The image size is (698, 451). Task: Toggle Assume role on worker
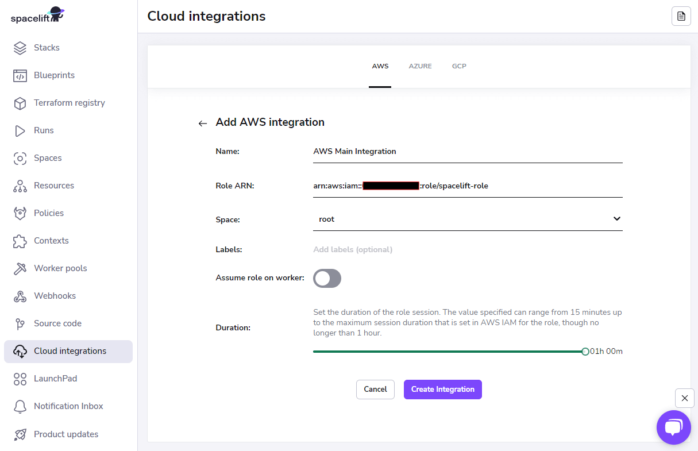pyautogui.click(x=327, y=278)
